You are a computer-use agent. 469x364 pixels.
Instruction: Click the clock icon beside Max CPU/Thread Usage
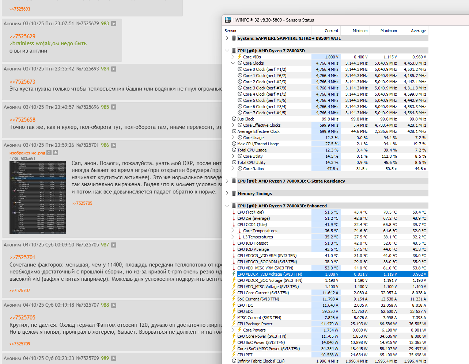pos(234,144)
